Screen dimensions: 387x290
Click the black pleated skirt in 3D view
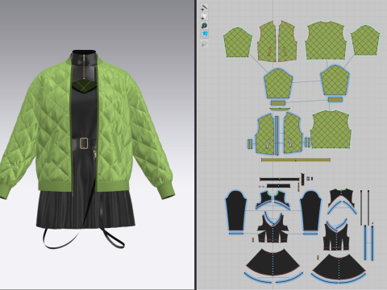pyautogui.click(x=86, y=209)
